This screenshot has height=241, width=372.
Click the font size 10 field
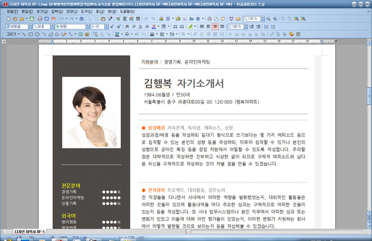[x=97, y=27]
